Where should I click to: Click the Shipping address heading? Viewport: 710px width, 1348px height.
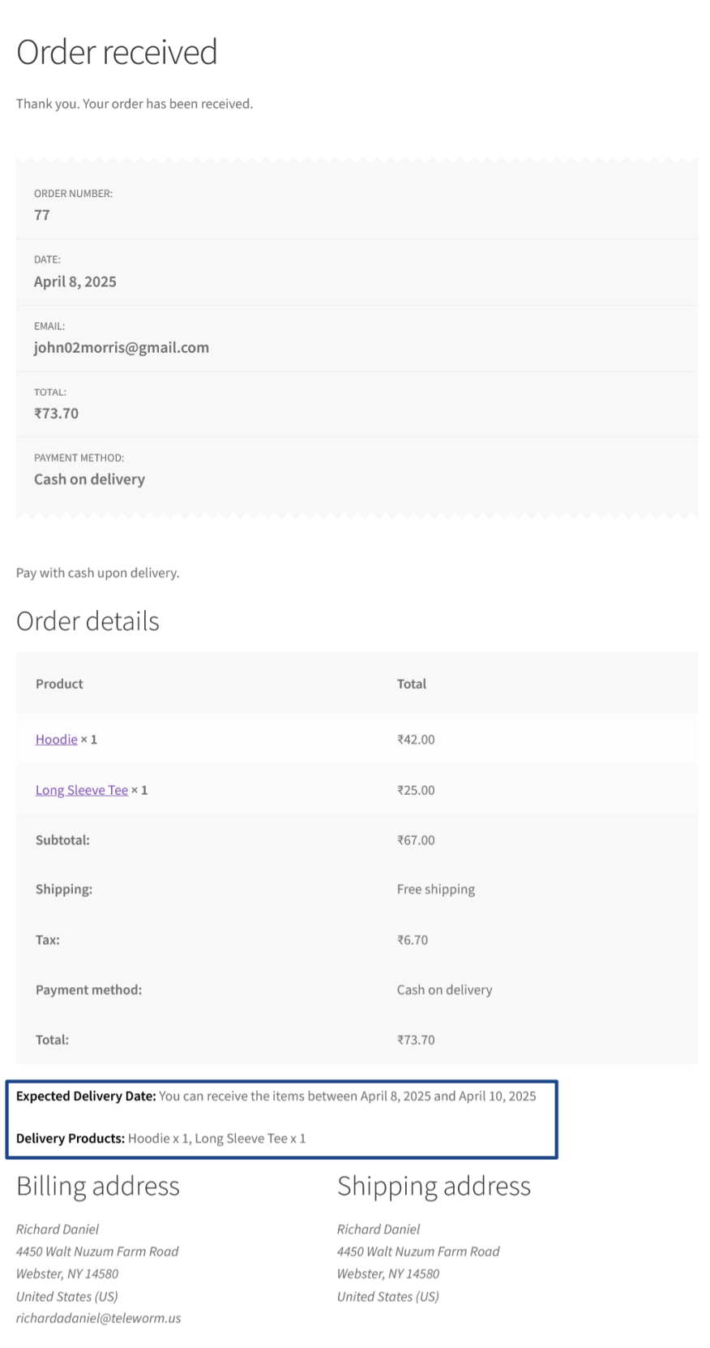tap(434, 1187)
